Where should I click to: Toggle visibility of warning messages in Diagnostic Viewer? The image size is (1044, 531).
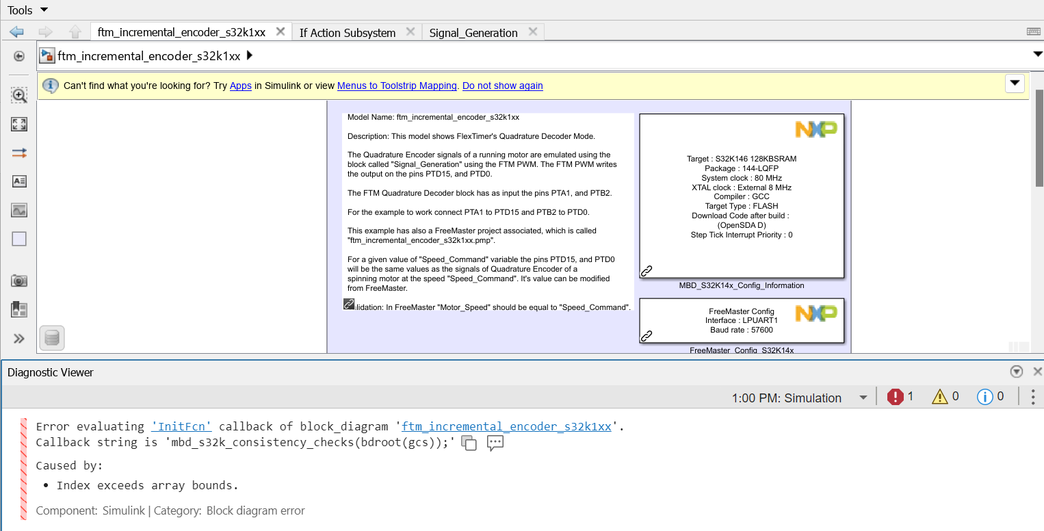pos(944,397)
